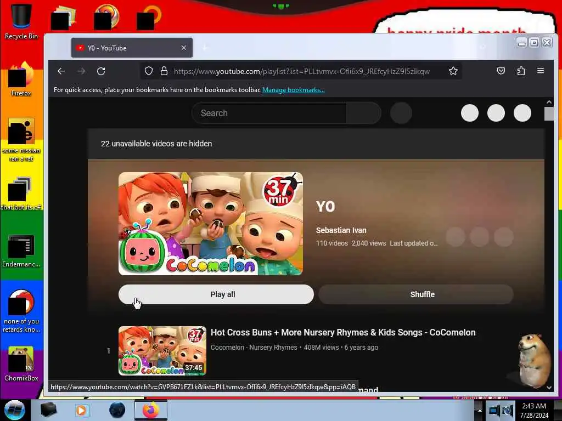Open Cocomelon - Nursery Rhymes channel link
562x421 pixels.
click(254, 347)
